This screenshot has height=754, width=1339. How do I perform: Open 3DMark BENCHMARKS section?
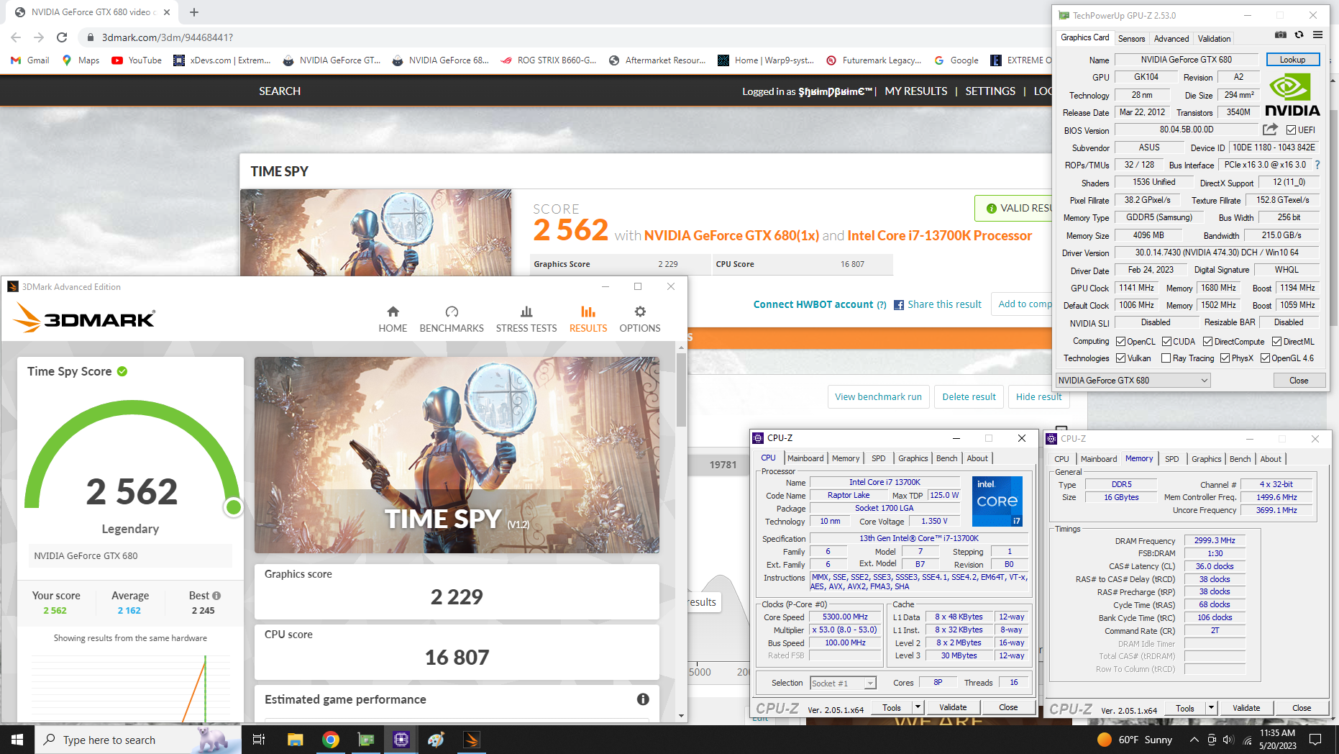(x=452, y=319)
